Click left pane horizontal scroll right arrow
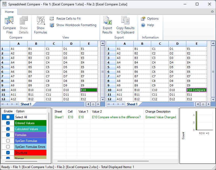The height and width of the screenshot is (170, 216). (x=98, y=104)
